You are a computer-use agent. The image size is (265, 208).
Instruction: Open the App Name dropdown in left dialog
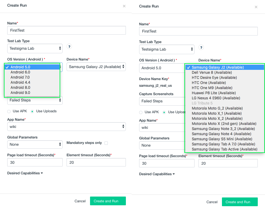tap(66, 127)
